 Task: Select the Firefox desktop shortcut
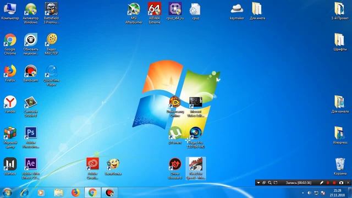[x=10, y=73]
